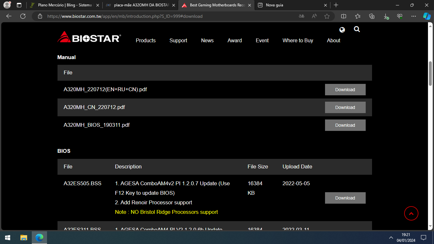The image size is (434, 244).
Task: Switch to the Plano Mercúrio Bling tab
Action: (x=65, y=5)
